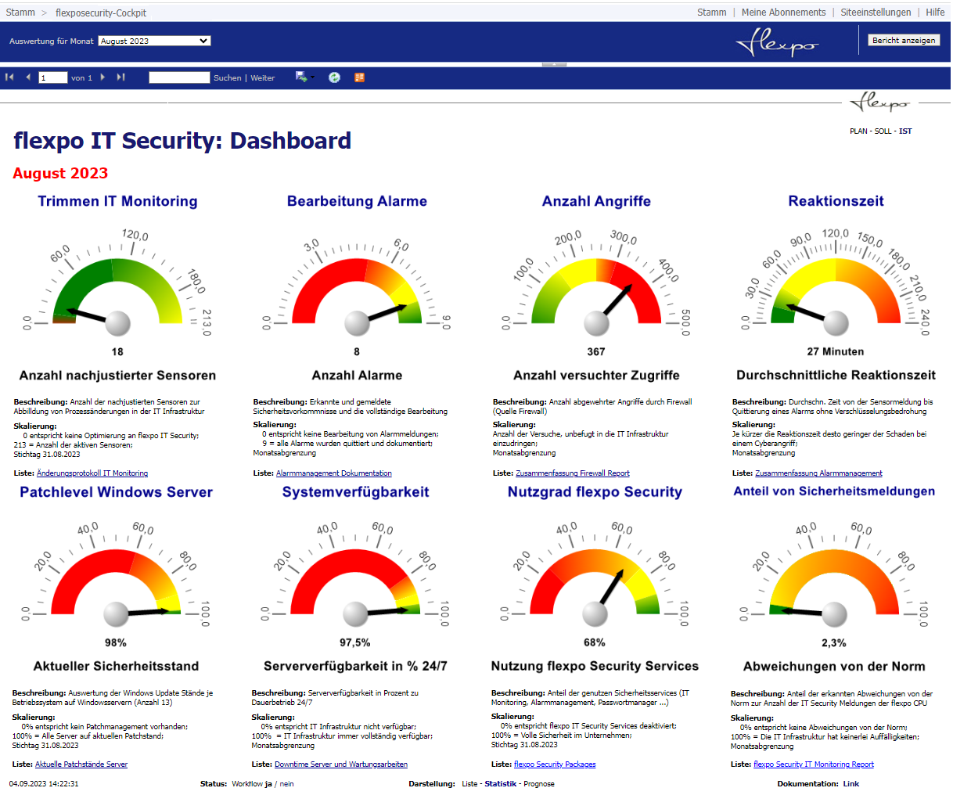953x795 pixels.
Task: Click the Anteil von Sicherheitsmeldungen heading
Action: pos(834,491)
